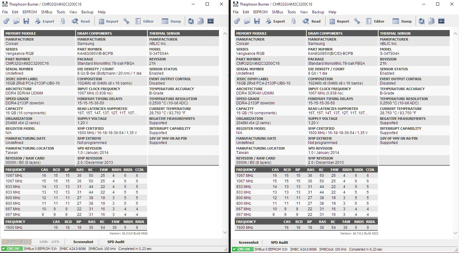The width and height of the screenshot is (459, 253).
Task: Open the File menu in left window
Action: coord(5,12)
